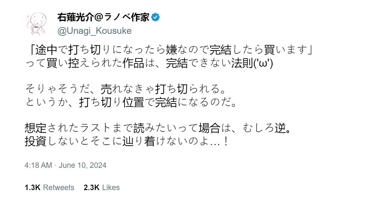
Task: Click the display name 右薙光介@ラノベ作家
Action: click(103, 17)
